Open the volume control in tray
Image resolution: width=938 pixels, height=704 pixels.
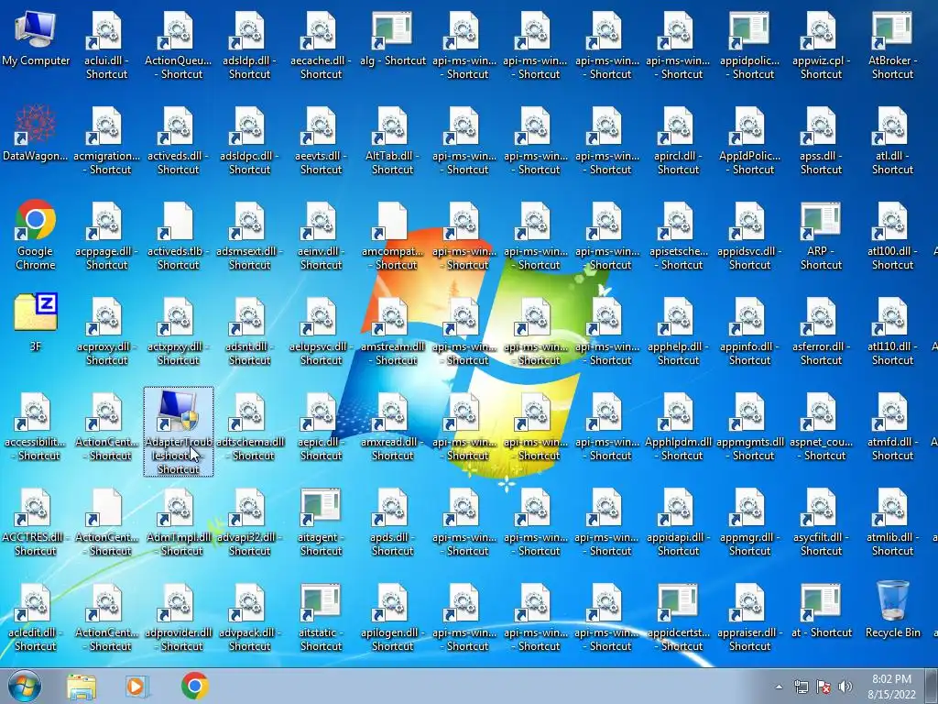pyautogui.click(x=845, y=687)
